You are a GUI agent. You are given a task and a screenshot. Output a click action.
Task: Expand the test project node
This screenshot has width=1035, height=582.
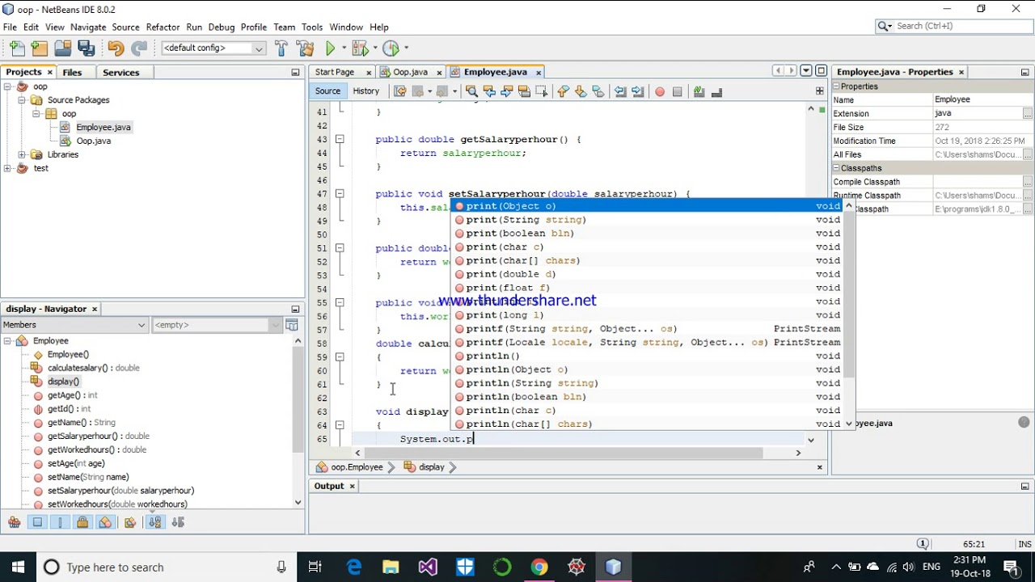click(7, 168)
